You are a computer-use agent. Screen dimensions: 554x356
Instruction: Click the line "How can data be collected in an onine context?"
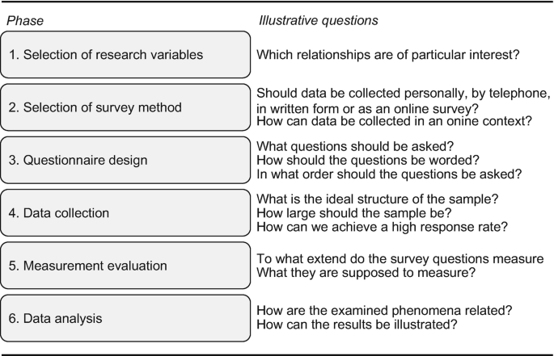tap(393, 122)
